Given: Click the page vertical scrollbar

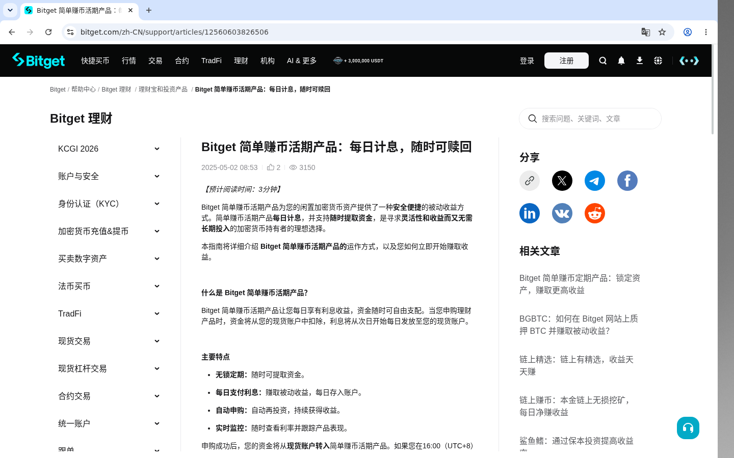Looking at the screenshot, I should pyautogui.click(x=713, y=90).
